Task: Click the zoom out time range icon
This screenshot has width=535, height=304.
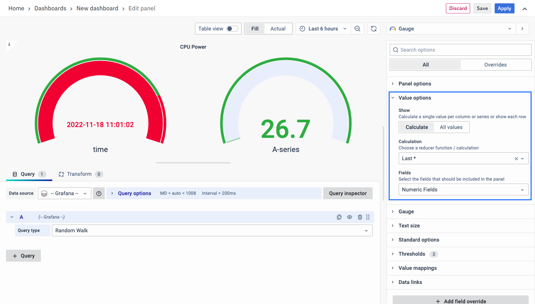Action: click(357, 29)
